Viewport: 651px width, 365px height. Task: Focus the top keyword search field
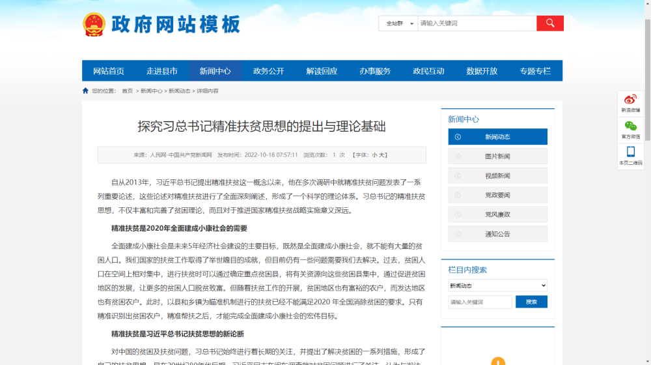click(x=477, y=23)
